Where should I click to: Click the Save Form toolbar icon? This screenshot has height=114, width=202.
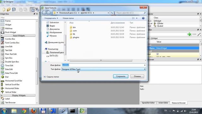[14, 9]
